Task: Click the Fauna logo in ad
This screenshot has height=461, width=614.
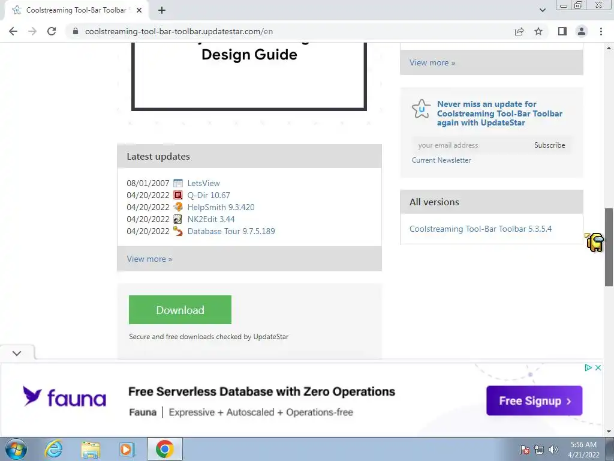Action: (x=64, y=397)
